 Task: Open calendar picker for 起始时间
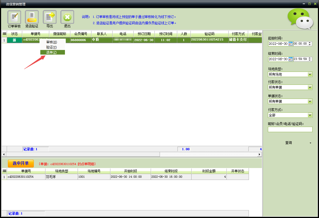coord(291,44)
